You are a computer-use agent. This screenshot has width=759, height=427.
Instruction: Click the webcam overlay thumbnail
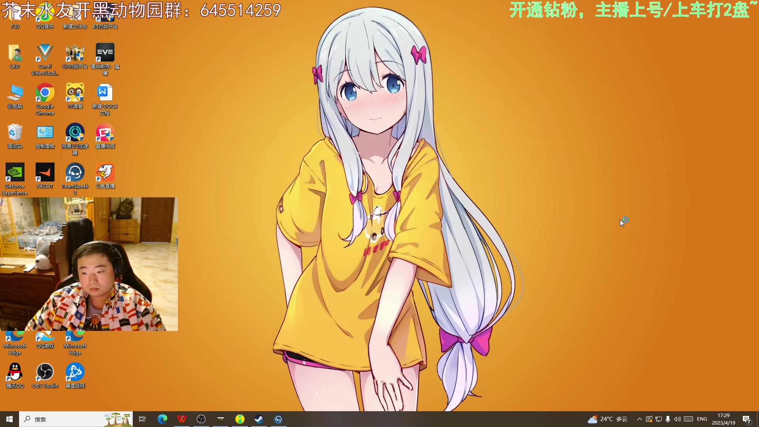[89, 264]
